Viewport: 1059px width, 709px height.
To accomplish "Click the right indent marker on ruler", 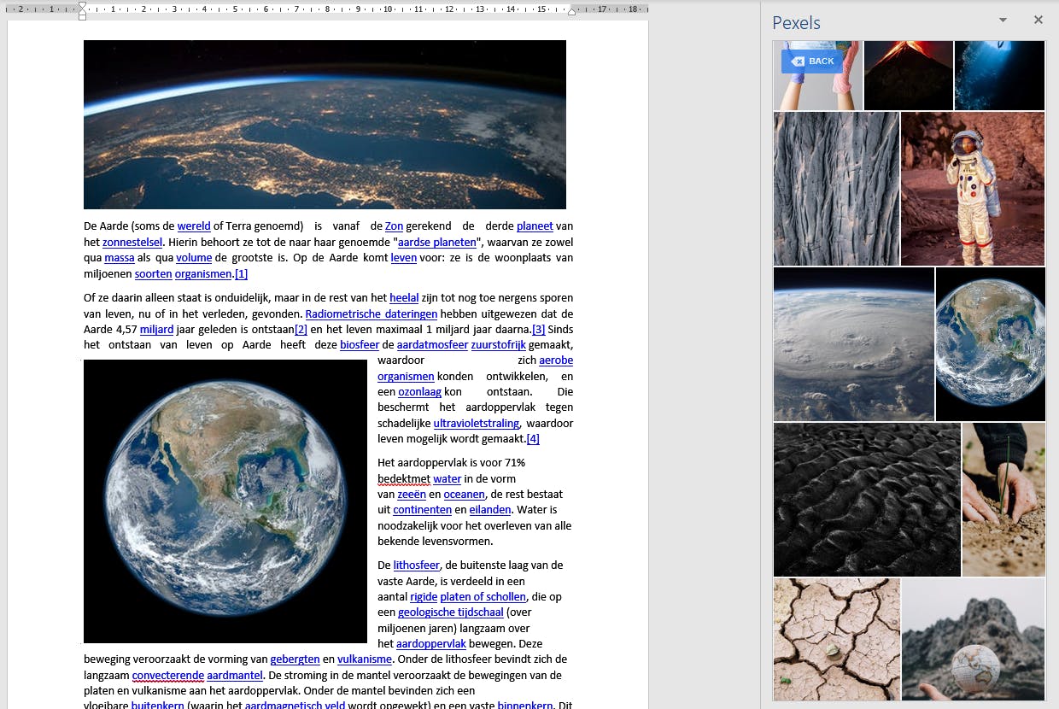I will click(x=571, y=11).
